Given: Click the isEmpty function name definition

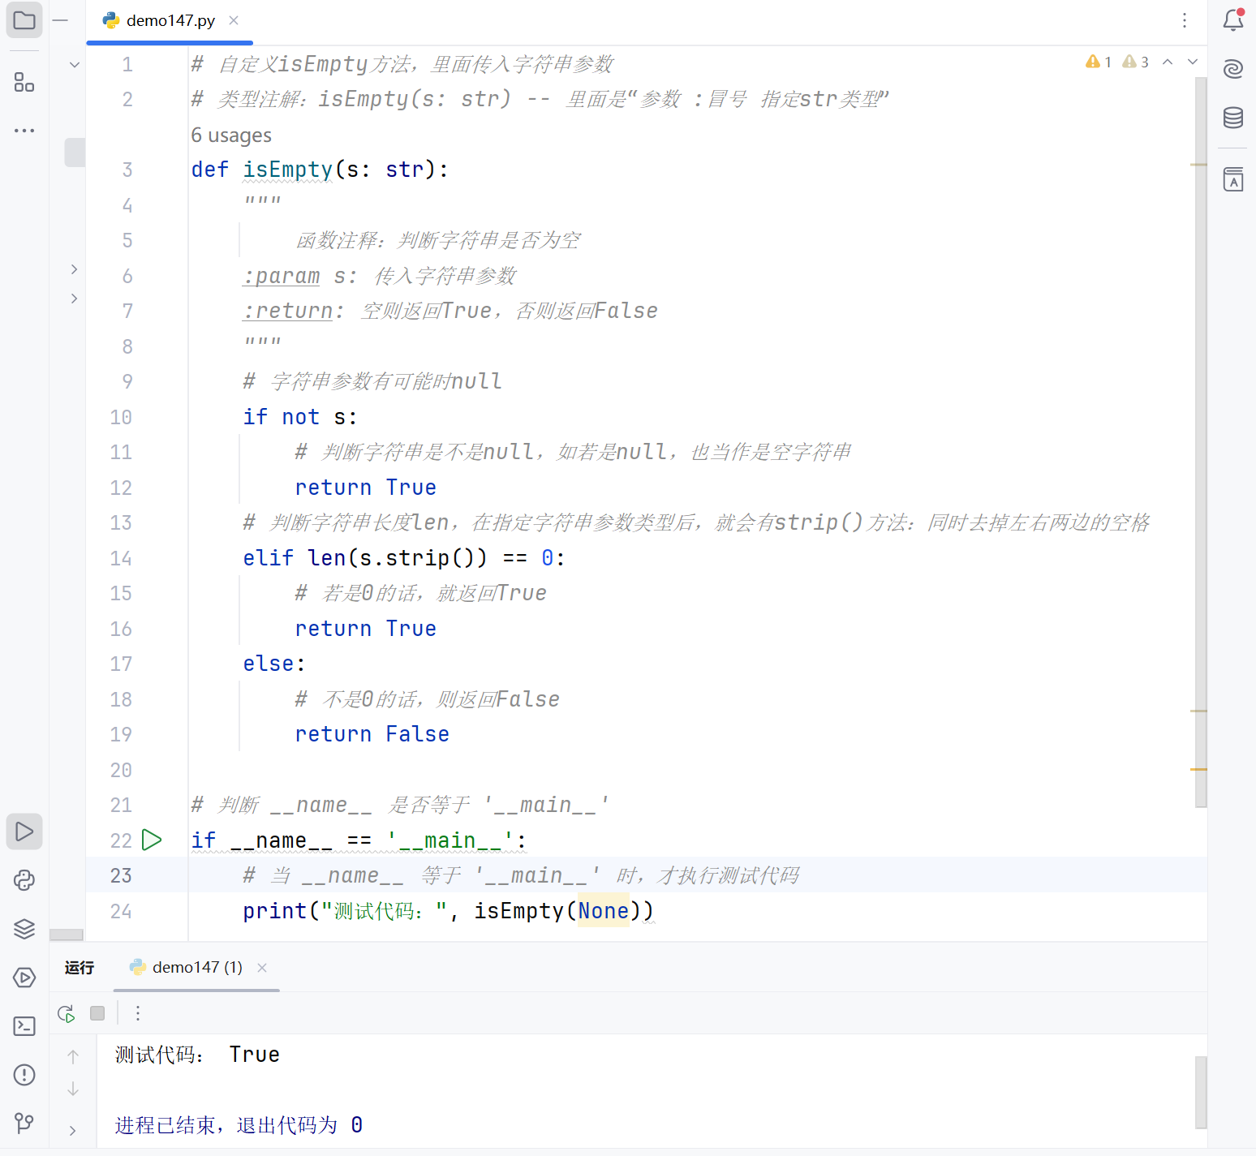Looking at the screenshot, I should [287, 170].
